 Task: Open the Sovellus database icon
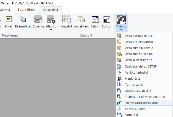tap(38, 19)
